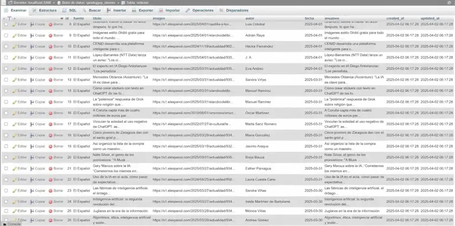This screenshot has height=226, width=455.
Task: Click the Editar pencil icon for row 21
Action: 15,168
